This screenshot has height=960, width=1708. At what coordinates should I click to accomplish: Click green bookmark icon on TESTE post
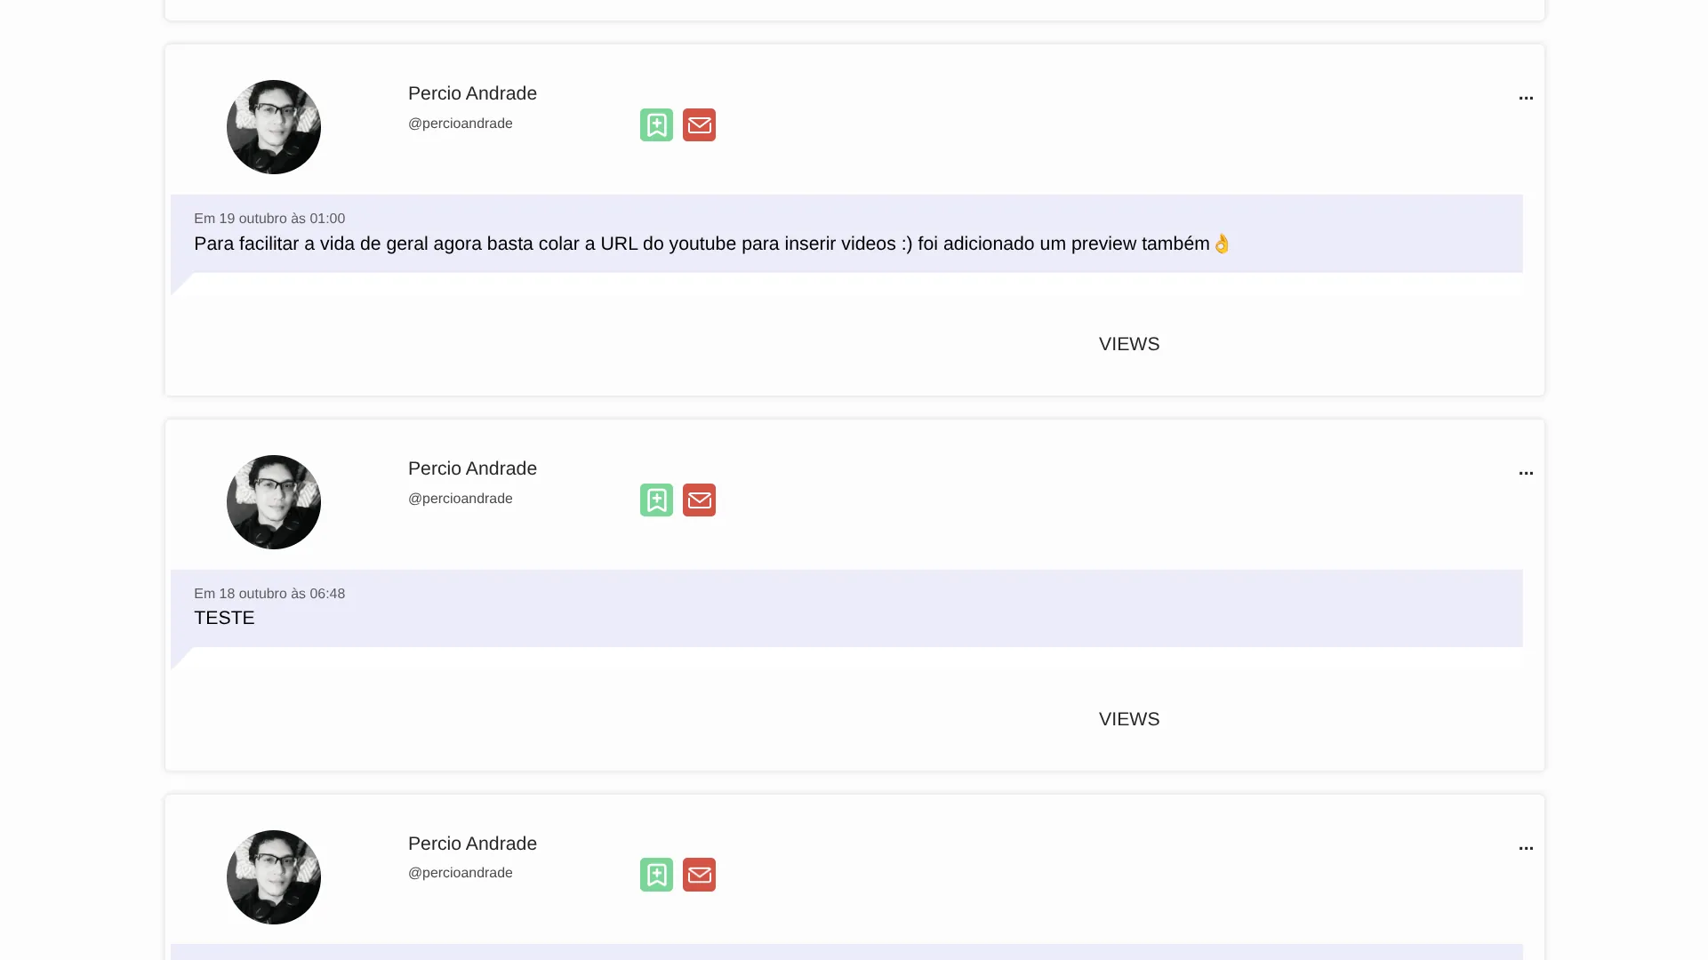pos(656,500)
